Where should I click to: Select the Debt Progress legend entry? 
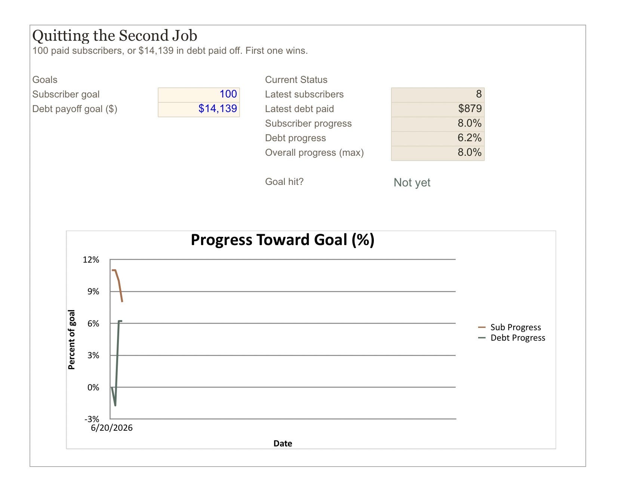(x=512, y=338)
